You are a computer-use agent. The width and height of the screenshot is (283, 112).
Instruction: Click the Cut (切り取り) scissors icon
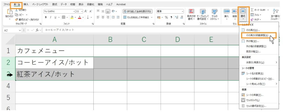click(x=17, y=10)
